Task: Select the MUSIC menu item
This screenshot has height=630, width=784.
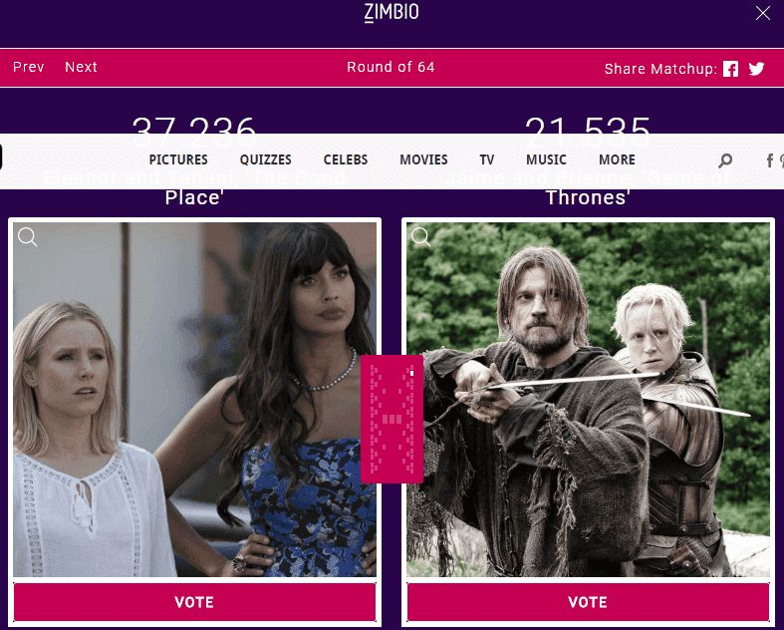Action: tap(546, 159)
